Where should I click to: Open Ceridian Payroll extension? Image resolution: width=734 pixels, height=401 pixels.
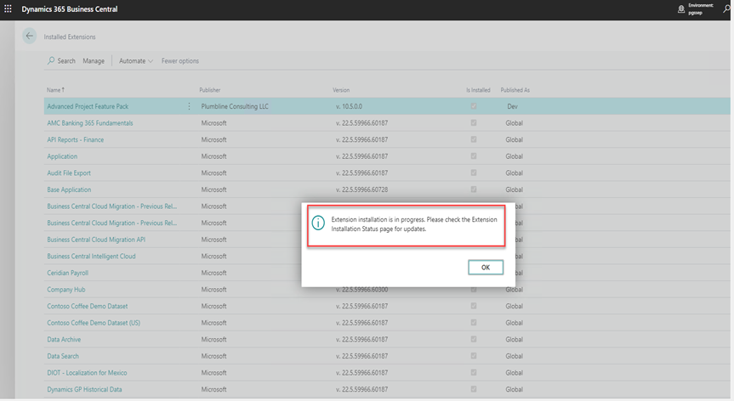(67, 273)
